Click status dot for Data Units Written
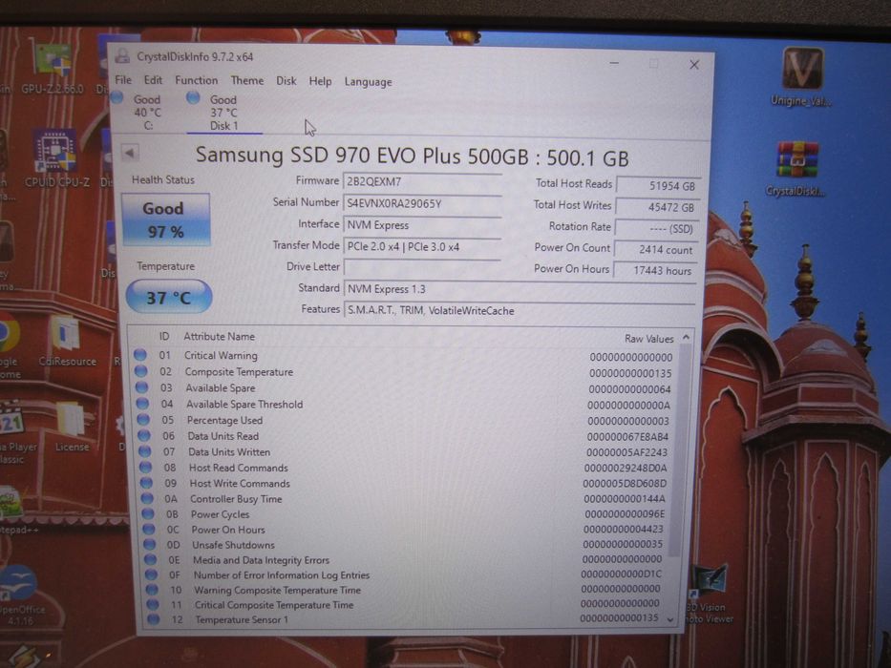 click(x=145, y=451)
